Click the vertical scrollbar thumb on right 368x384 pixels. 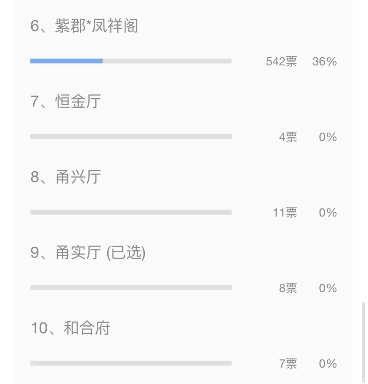(x=364, y=342)
